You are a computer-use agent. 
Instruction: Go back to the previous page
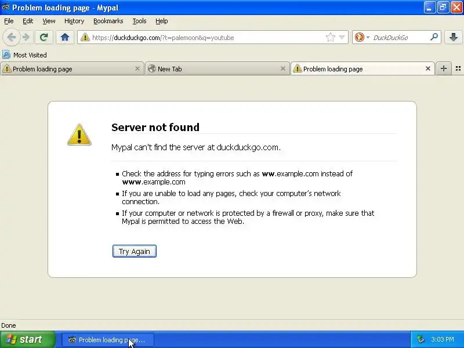(x=12, y=38)
